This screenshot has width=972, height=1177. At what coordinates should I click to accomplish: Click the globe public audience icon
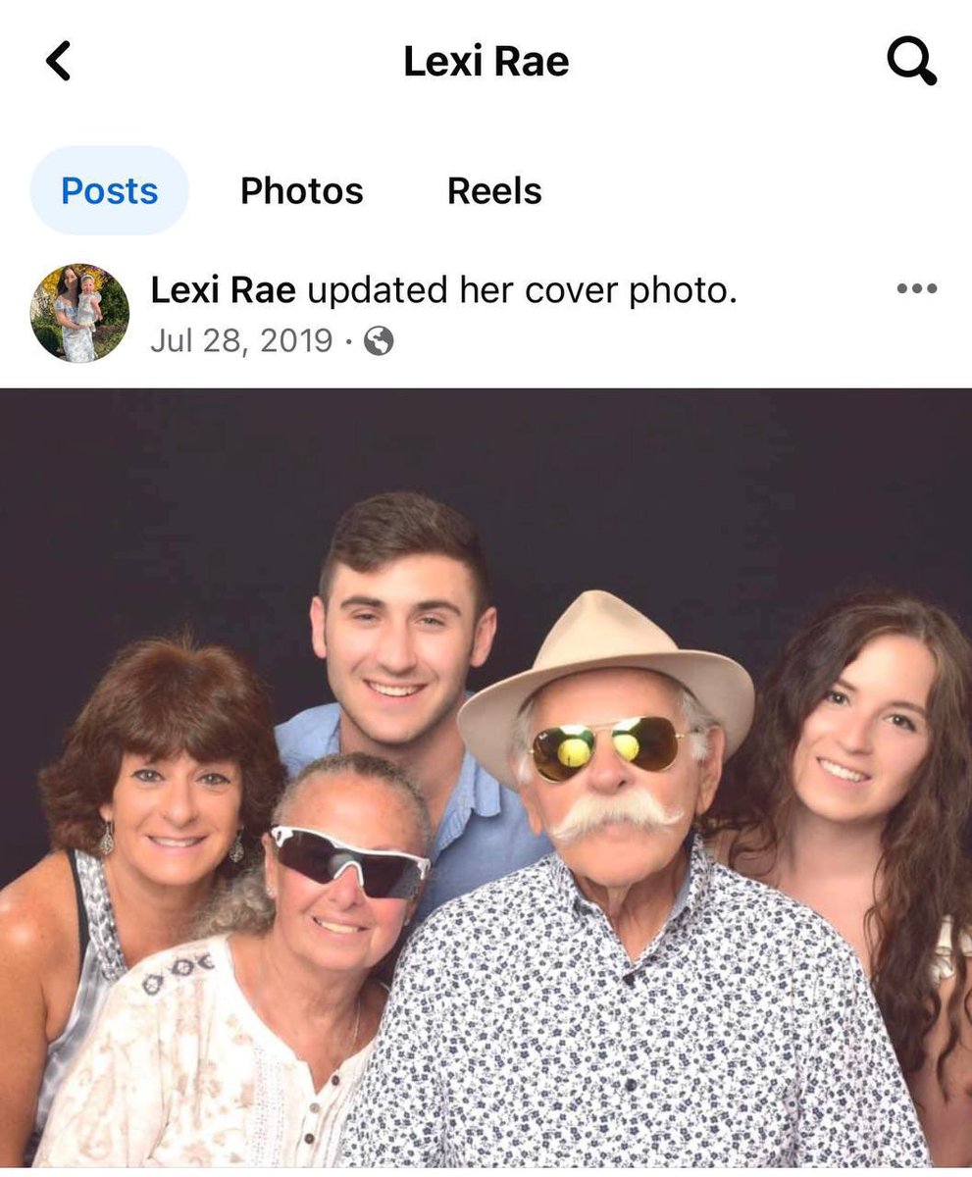click(379, 341)
